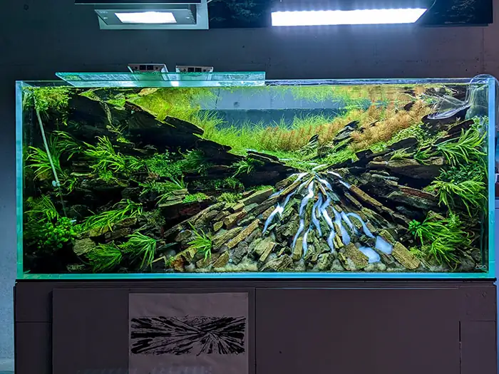
Task: Select the dark framed picture at top right
Action: [458, 12]
